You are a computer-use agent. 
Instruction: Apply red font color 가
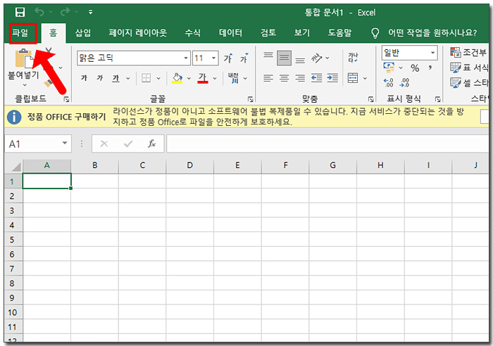203,78
